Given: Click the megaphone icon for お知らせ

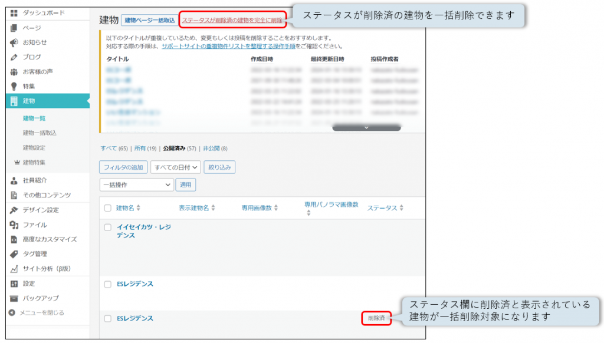Looking at the screenshot, I should coord(14,42).
